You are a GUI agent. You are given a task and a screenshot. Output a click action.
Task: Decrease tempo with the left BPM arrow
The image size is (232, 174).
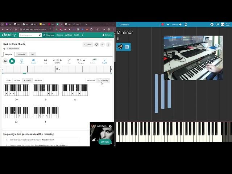pos(54,60)
